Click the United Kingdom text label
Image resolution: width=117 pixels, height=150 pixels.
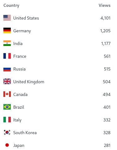coord(29,82)
